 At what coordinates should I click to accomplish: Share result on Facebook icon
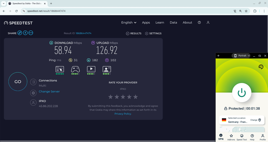click(25, 33)
